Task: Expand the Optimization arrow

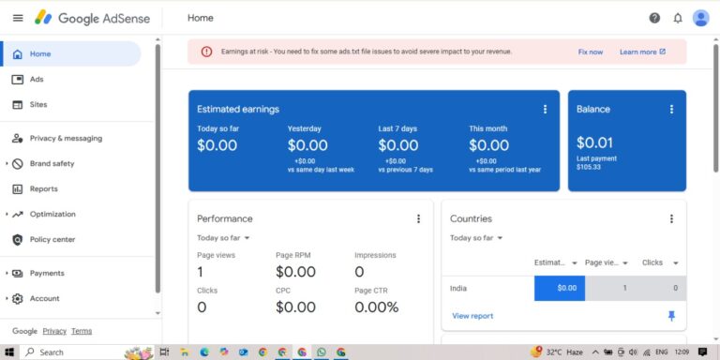Action: [7, 214]
